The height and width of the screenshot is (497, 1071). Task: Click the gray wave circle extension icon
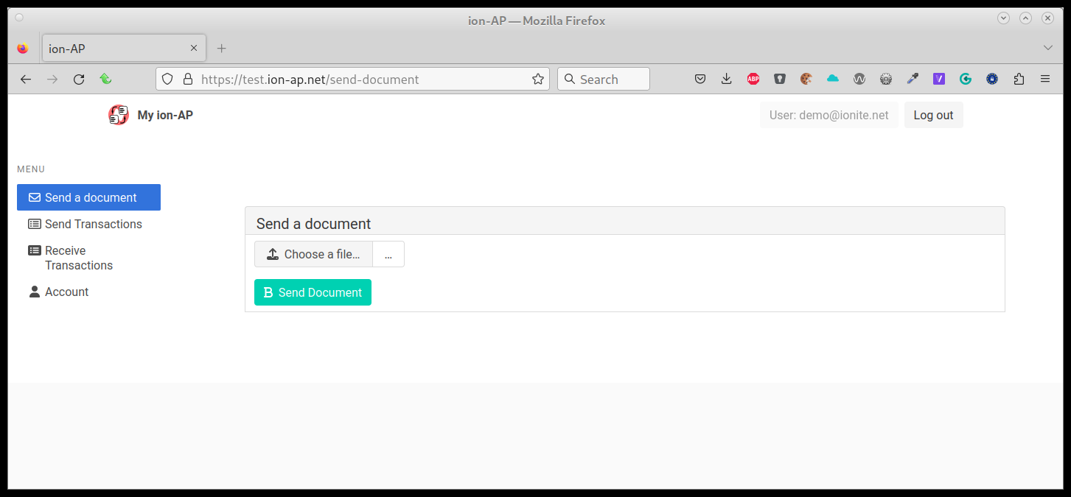859,79
